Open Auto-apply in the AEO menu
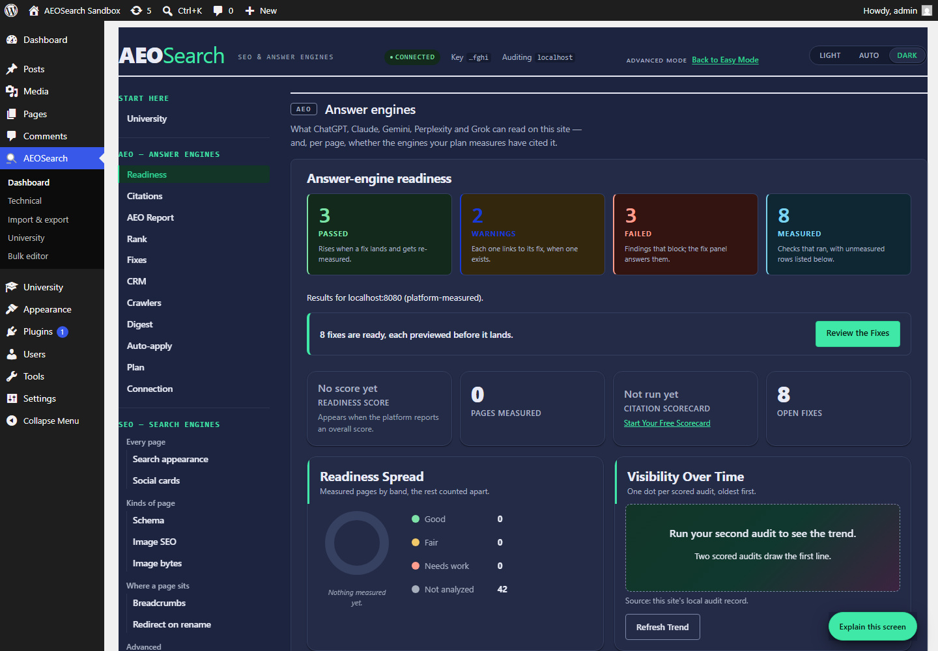 (149, 346)
